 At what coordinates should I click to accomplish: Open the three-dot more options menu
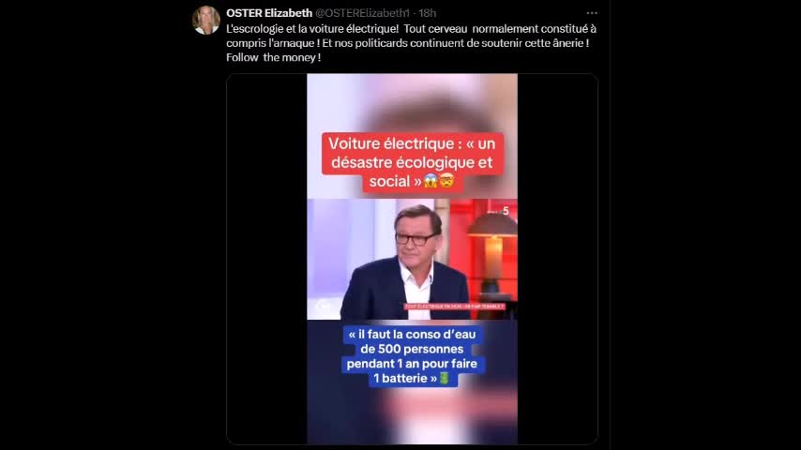click(x=592, y=13)
